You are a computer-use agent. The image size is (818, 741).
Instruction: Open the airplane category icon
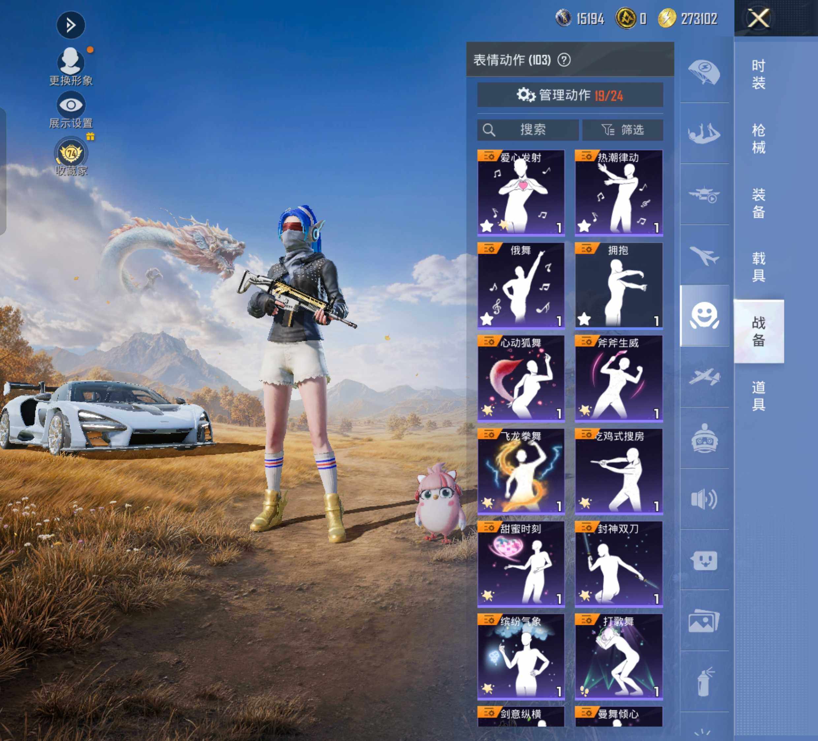pyautogui.click(x=704, y=255)
